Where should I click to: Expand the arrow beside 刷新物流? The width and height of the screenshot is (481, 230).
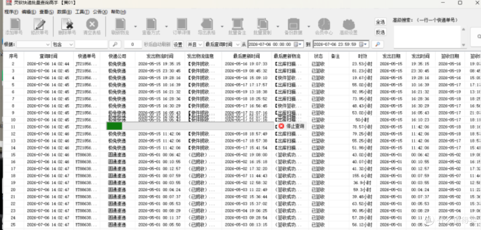[135, 26]
